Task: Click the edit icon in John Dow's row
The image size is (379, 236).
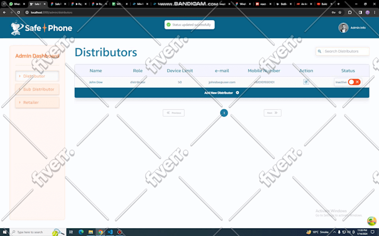Action: click(306, 82)
